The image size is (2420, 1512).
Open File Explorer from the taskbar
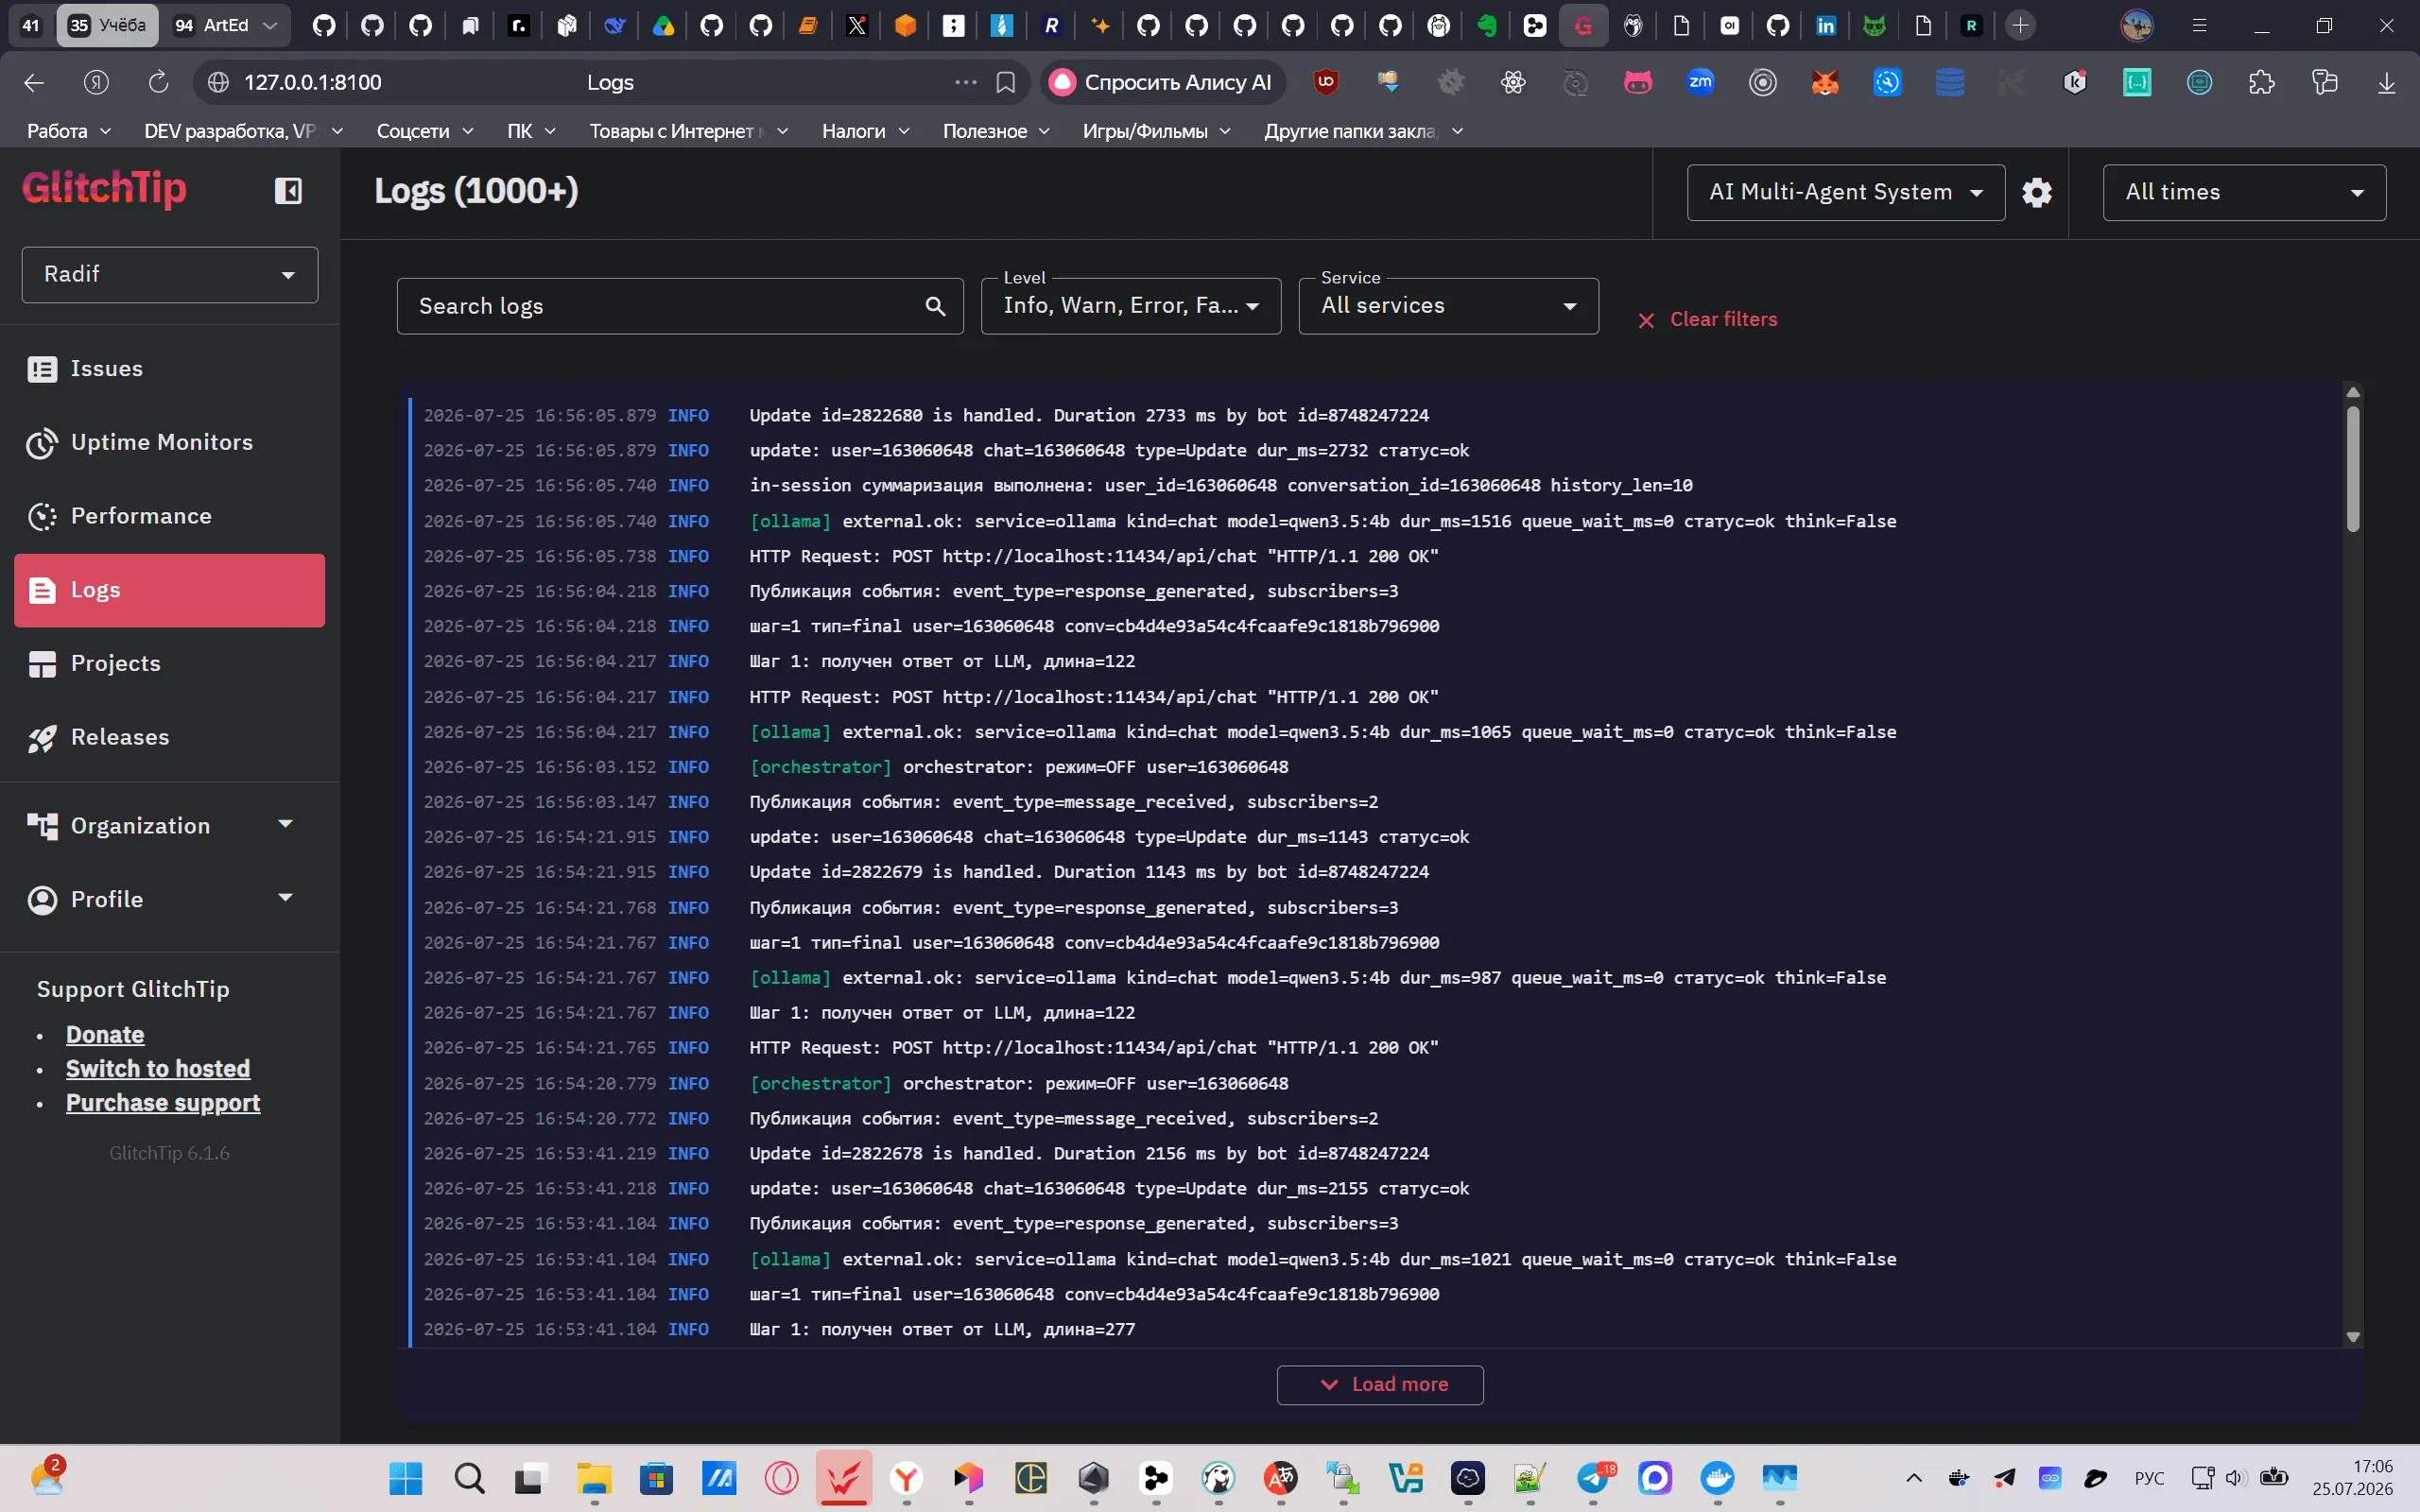pos(594,1478)
